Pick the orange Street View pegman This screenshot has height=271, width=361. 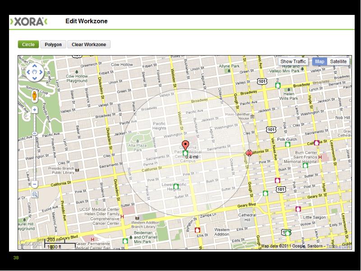pos(34,96)
